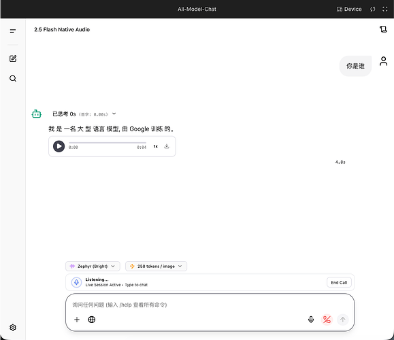Open search with the magnifier icon

pos(13,79)
